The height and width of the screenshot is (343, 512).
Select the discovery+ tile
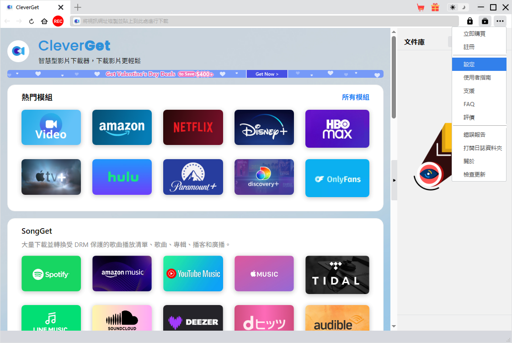pyautogui.click(x=264, y=177)
